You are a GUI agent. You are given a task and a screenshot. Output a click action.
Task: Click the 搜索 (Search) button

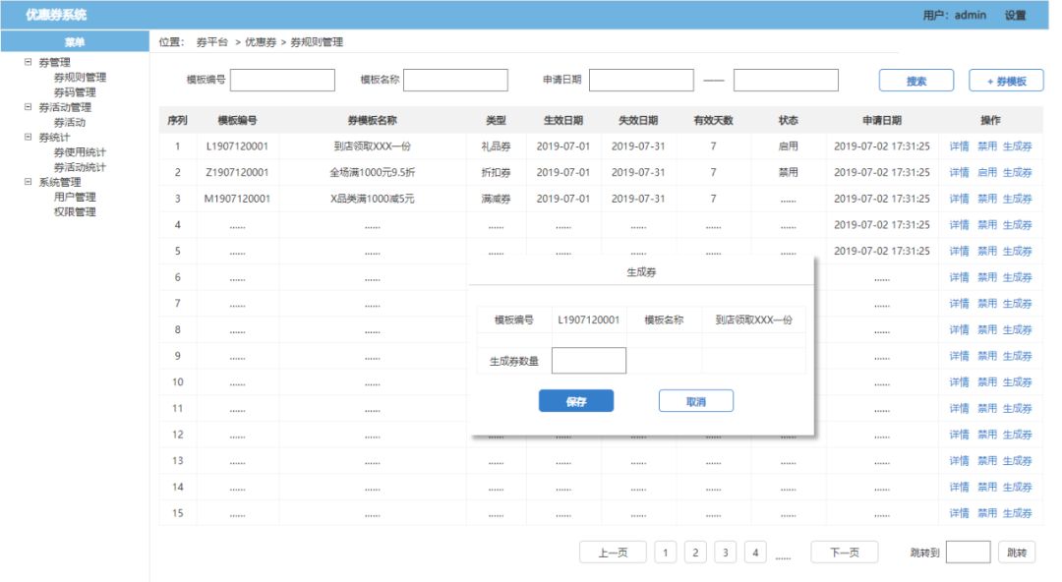point(914,80)
